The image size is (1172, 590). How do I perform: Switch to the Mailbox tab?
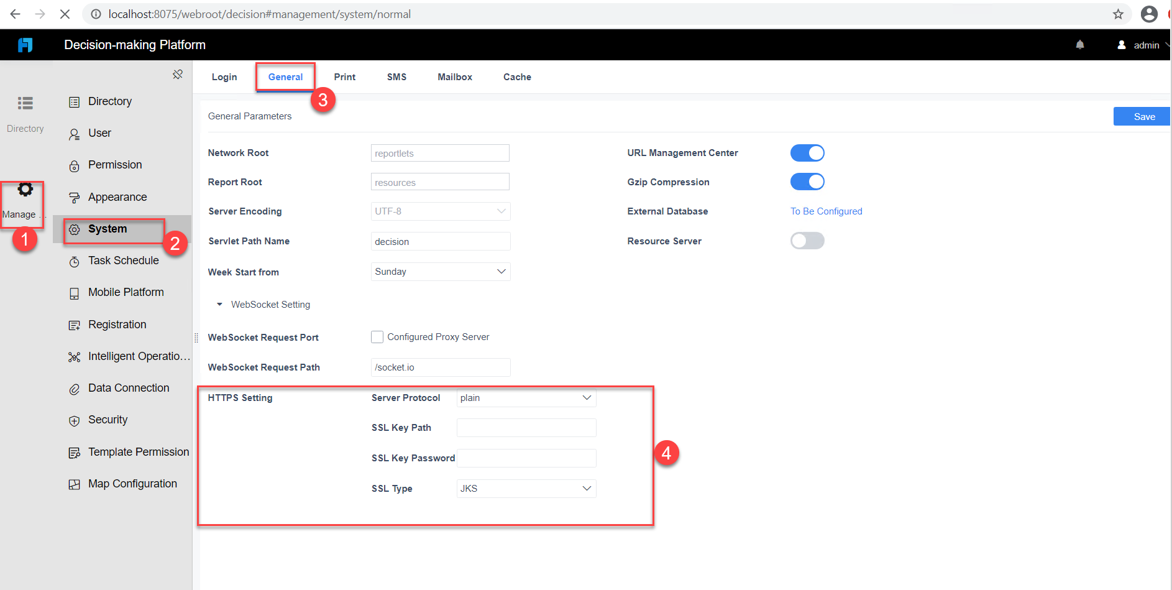455,77
